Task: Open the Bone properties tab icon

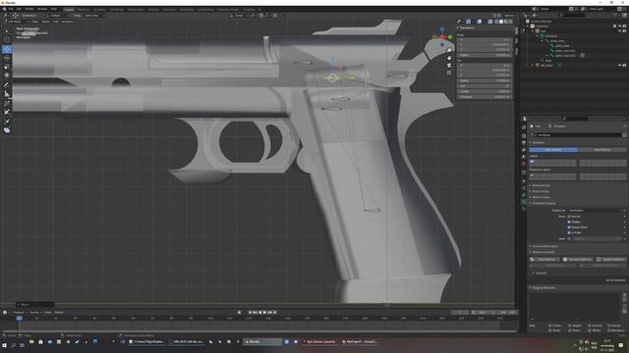Action: tap(524, 209)
